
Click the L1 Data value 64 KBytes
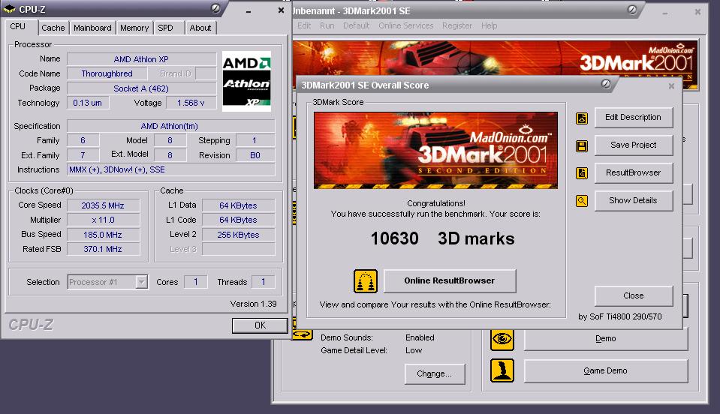pyautogui.click(x=238, y=205)
